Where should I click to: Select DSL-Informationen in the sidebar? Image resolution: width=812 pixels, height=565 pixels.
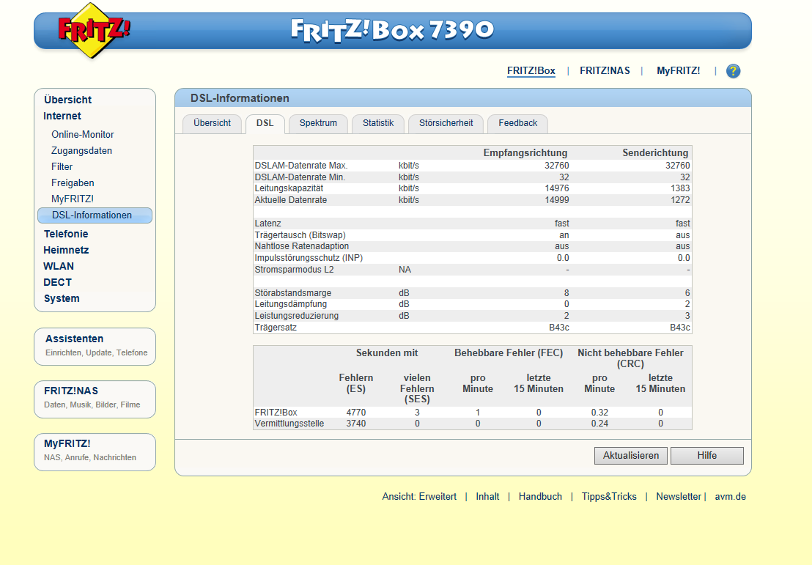point(95,215)
